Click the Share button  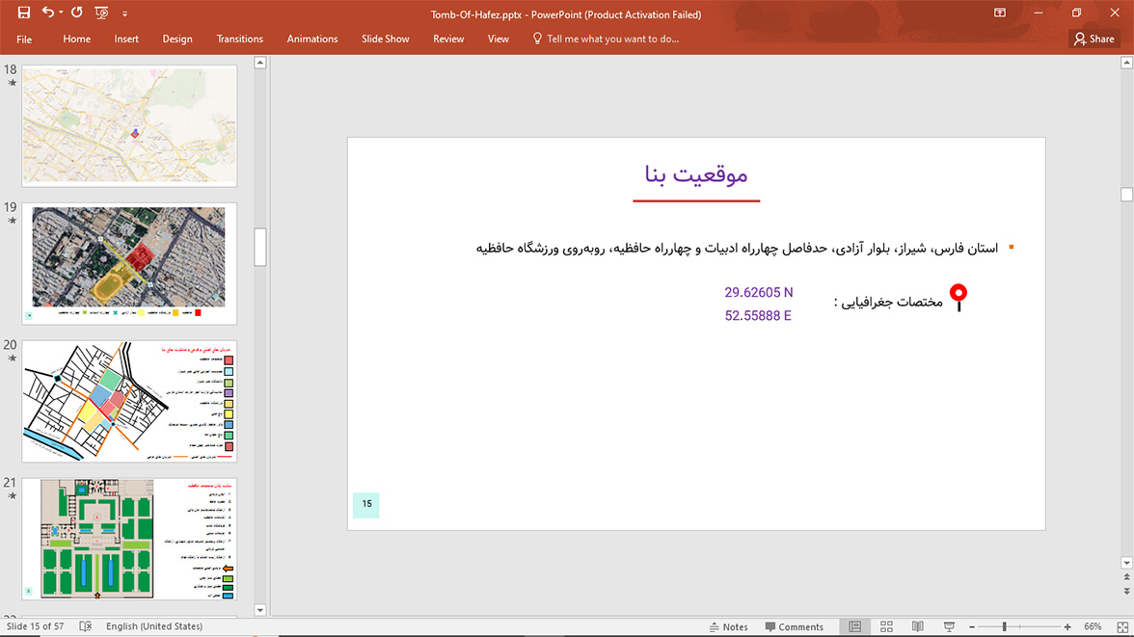[x=1093, y=39]
